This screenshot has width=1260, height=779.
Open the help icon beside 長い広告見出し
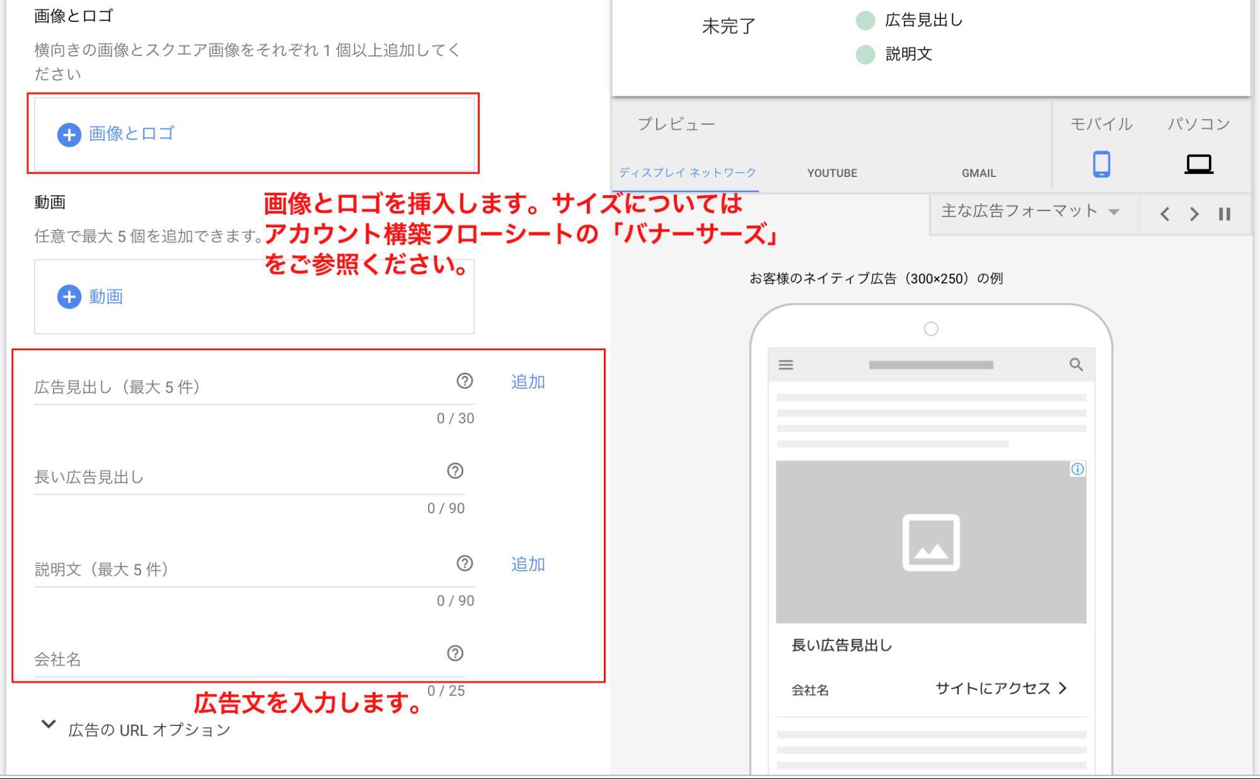point(456,471)
